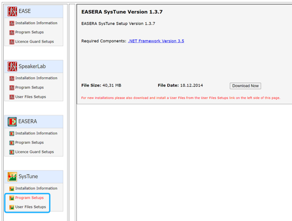Open SysTune User Files Setups
Viewport: 292px width, 221px height.
[x=31, y=207]
